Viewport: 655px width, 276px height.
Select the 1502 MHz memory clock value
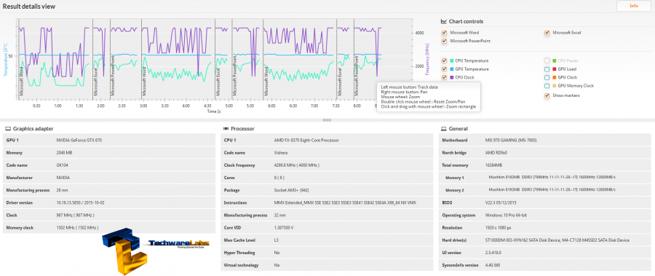[x=77, y=228]
